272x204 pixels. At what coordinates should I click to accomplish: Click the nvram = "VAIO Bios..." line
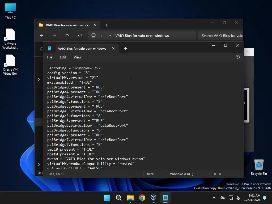click(x=96, y=159)
